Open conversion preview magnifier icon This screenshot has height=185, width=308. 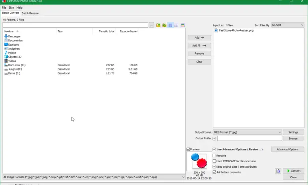[278, 171]
